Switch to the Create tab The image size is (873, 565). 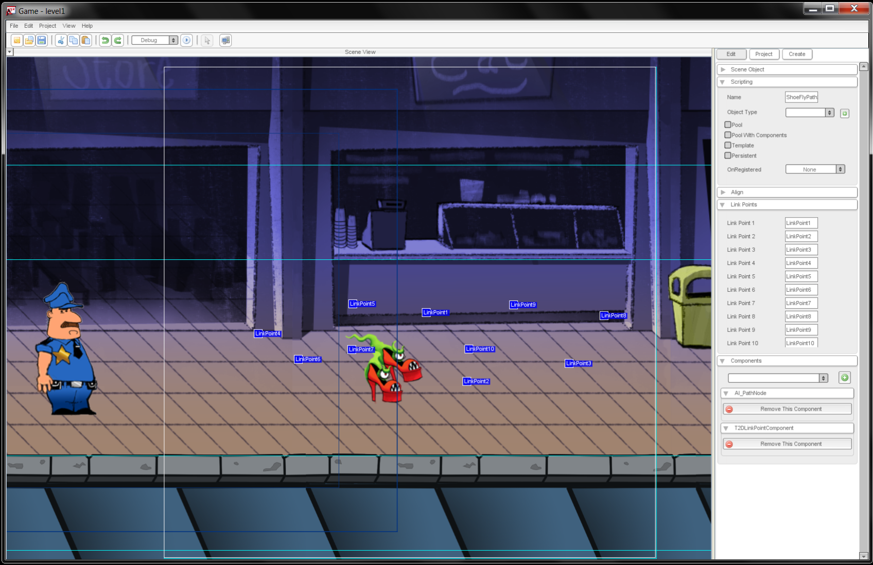797,54
